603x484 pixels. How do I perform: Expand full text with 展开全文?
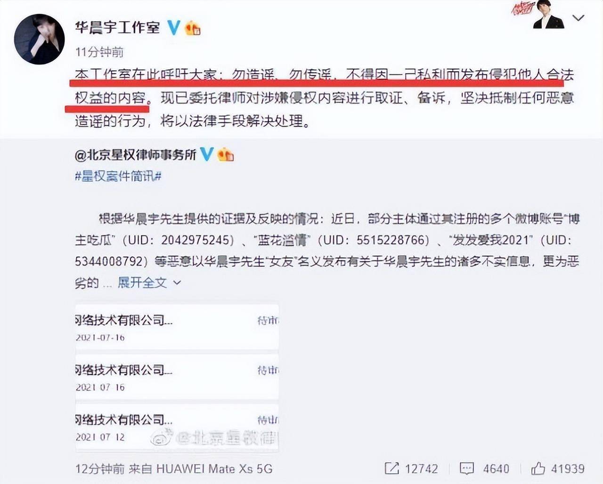coord(142,282)
